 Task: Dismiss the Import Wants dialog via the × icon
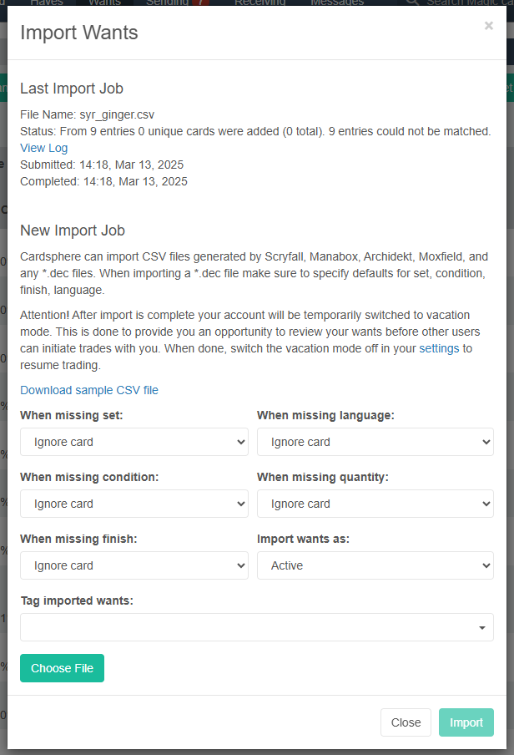pos(488,25)
